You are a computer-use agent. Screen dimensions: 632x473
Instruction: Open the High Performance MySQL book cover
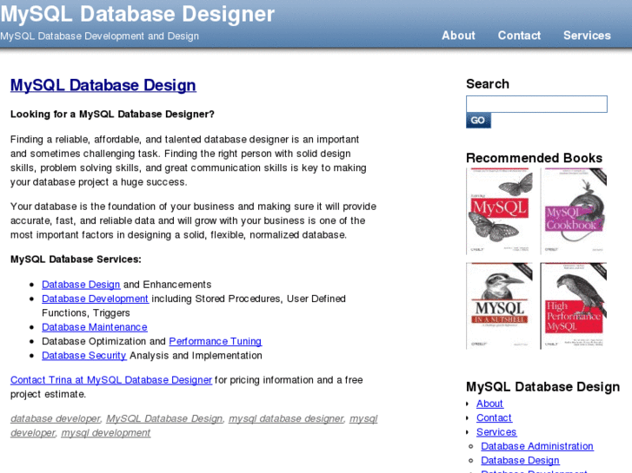tap(574, 306)
